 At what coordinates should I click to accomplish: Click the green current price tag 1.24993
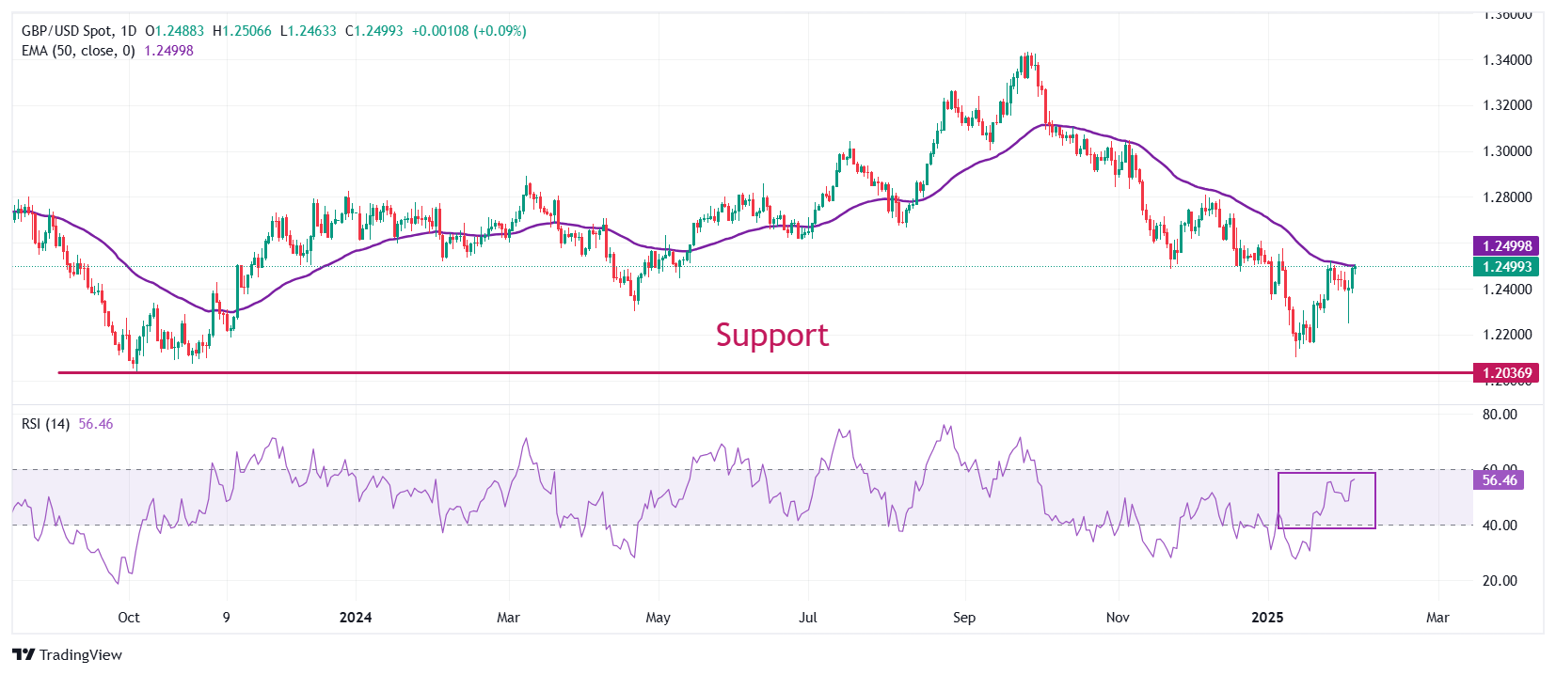(1507, 267)
